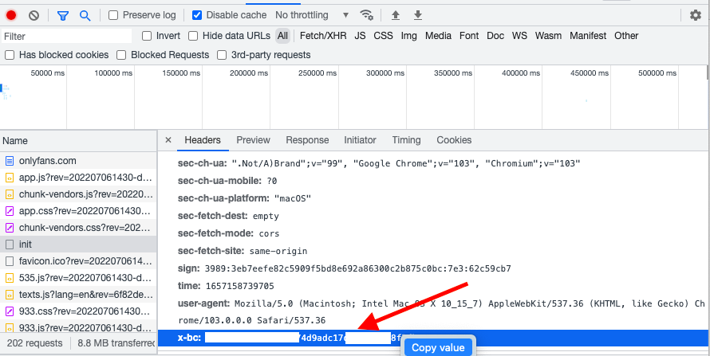Click into the Filter text field
710x356 pixels.
pyautogui.click(x=66, y=36)
